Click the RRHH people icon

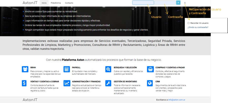[x=25, y=69]
